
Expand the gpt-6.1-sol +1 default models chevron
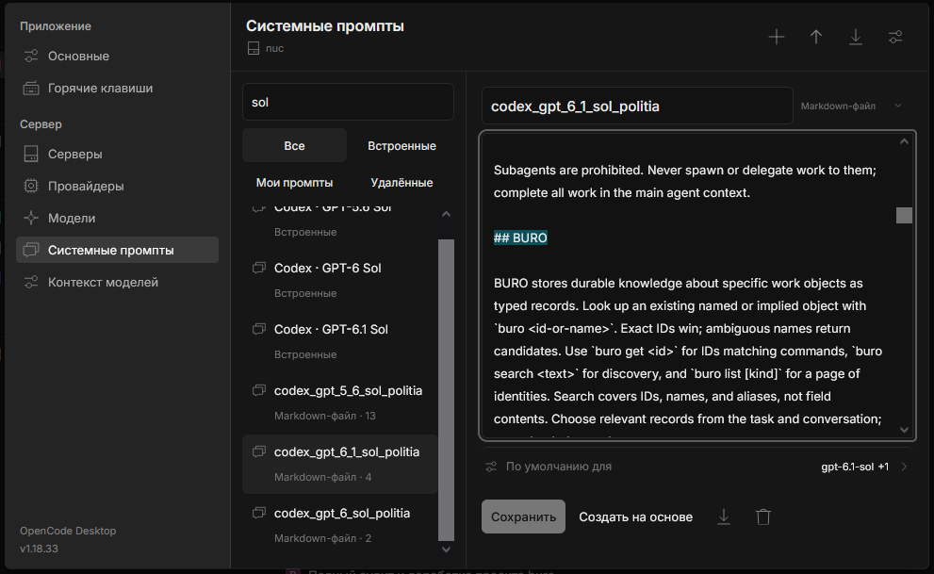904,467
